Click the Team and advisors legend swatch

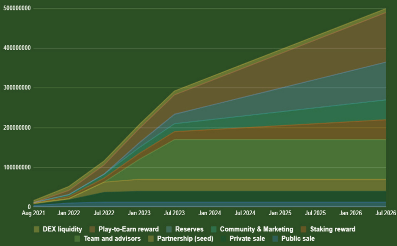pos(78,238)
